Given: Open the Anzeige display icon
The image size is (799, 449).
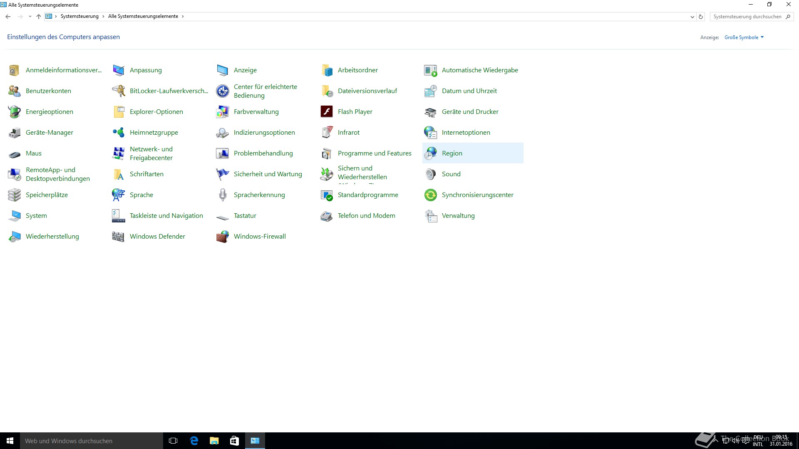Looking at the screenshot, I should pos(222,70).
